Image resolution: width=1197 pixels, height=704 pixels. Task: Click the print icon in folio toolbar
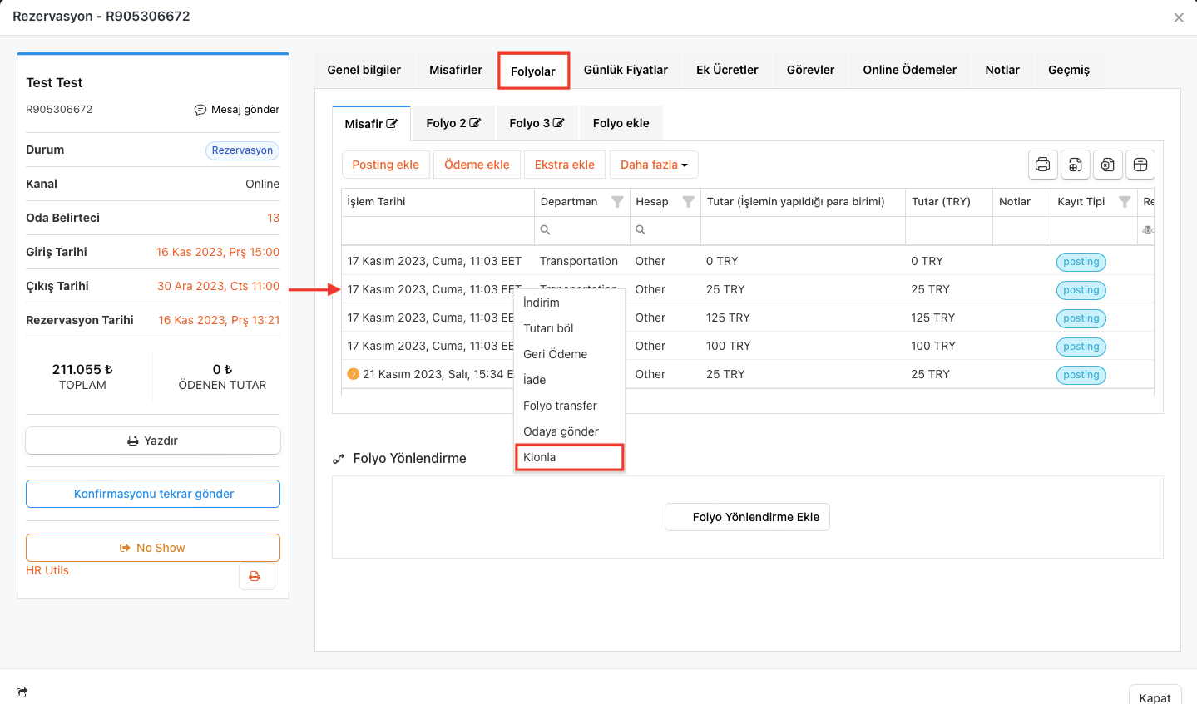(1042, 165)
